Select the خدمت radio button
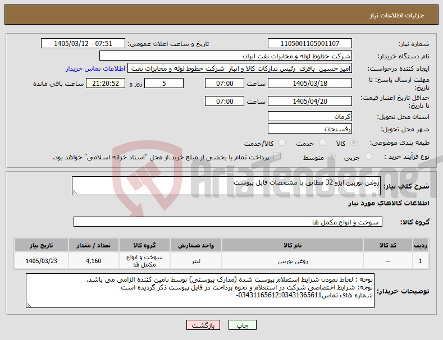This screenshot has width=443, height=340. (322, 143)
